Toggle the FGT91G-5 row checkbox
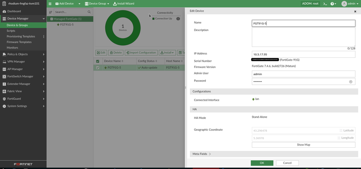This screenshot has height=169, width=361. click(x=98, y=68)
